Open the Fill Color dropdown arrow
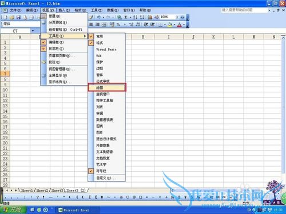This screenshot has width=286, height=214. pos(174,25)
